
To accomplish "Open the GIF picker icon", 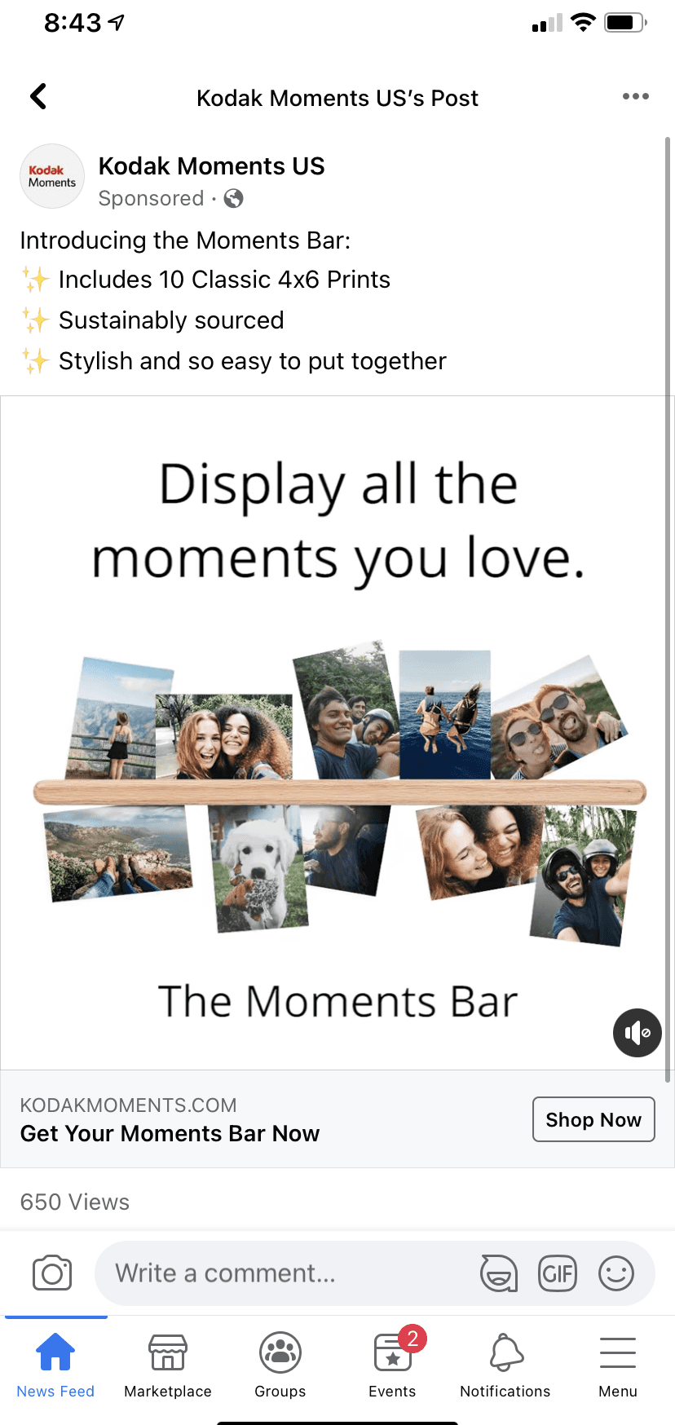I will [558, 1273].
